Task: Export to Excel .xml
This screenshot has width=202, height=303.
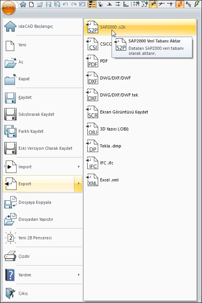Action: (140, 180)
